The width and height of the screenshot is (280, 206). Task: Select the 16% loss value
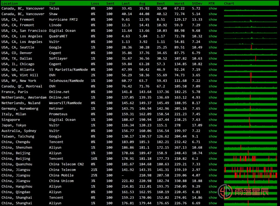click(x=94, y=158)
